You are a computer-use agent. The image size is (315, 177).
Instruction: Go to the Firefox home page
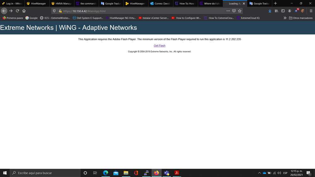(24, 11)
